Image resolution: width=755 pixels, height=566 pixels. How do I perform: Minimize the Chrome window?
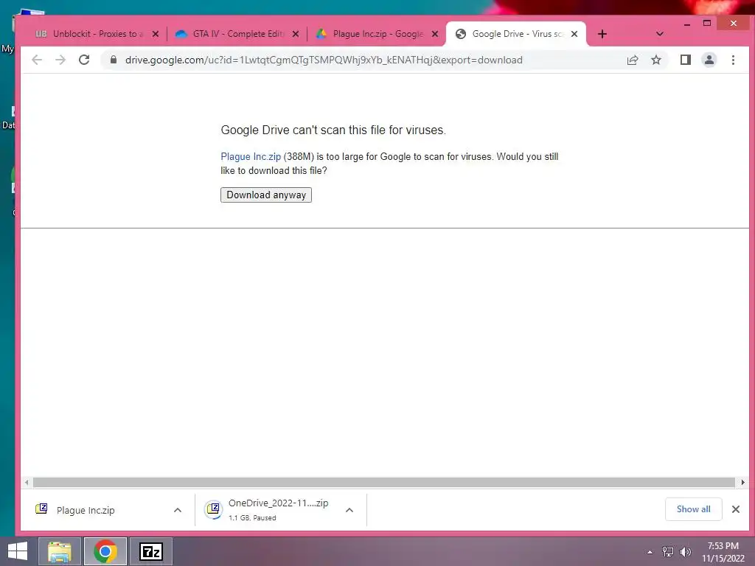687,24
